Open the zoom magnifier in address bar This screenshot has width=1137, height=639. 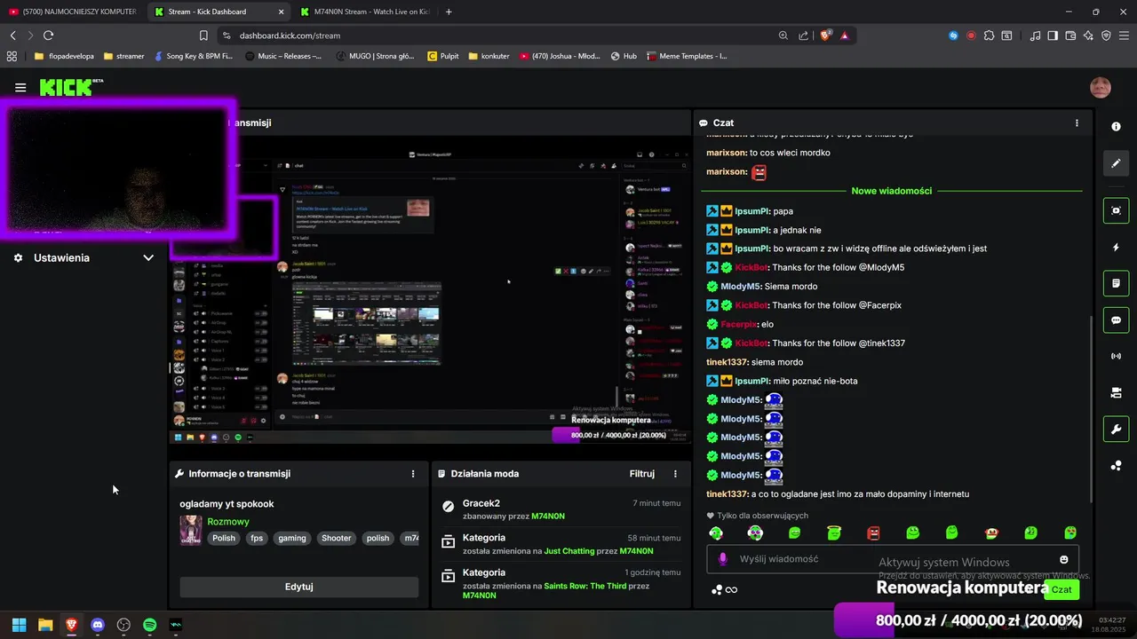pyautogui.click(x=783, y=35)
